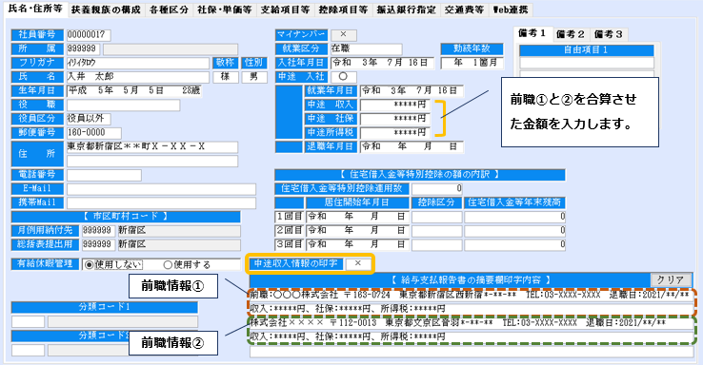Click the 自由項目１ input field
This screenshot has height=365, width=703.
coord(587,63)
